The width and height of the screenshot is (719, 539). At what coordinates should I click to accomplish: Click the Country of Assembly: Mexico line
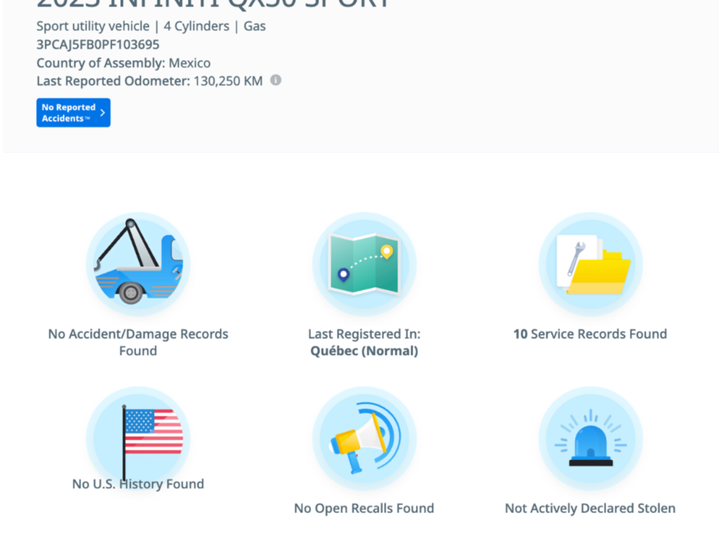tap(124, 63)
